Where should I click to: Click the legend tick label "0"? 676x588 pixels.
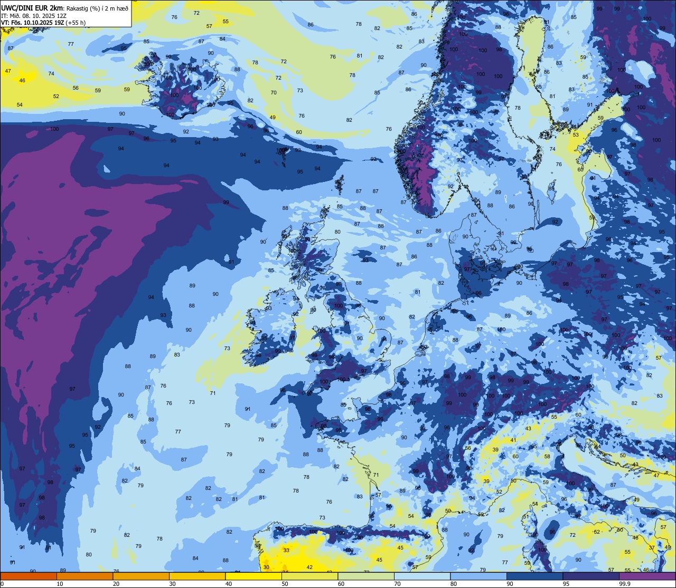[x=2, y=584]
